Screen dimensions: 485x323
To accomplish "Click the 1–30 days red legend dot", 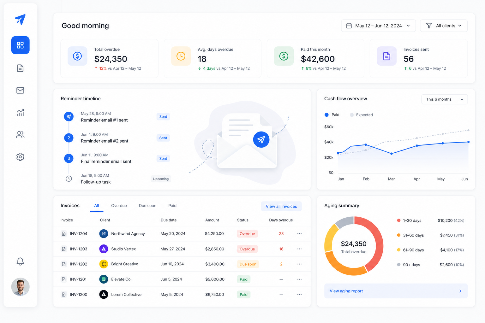I will click(399, 220).
